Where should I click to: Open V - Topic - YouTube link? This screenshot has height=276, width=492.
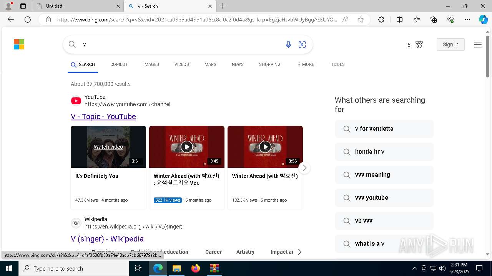(103, 117)
